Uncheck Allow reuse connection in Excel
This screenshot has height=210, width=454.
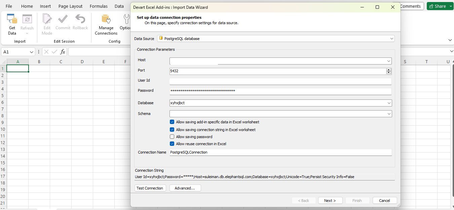(x=172, y=144)
